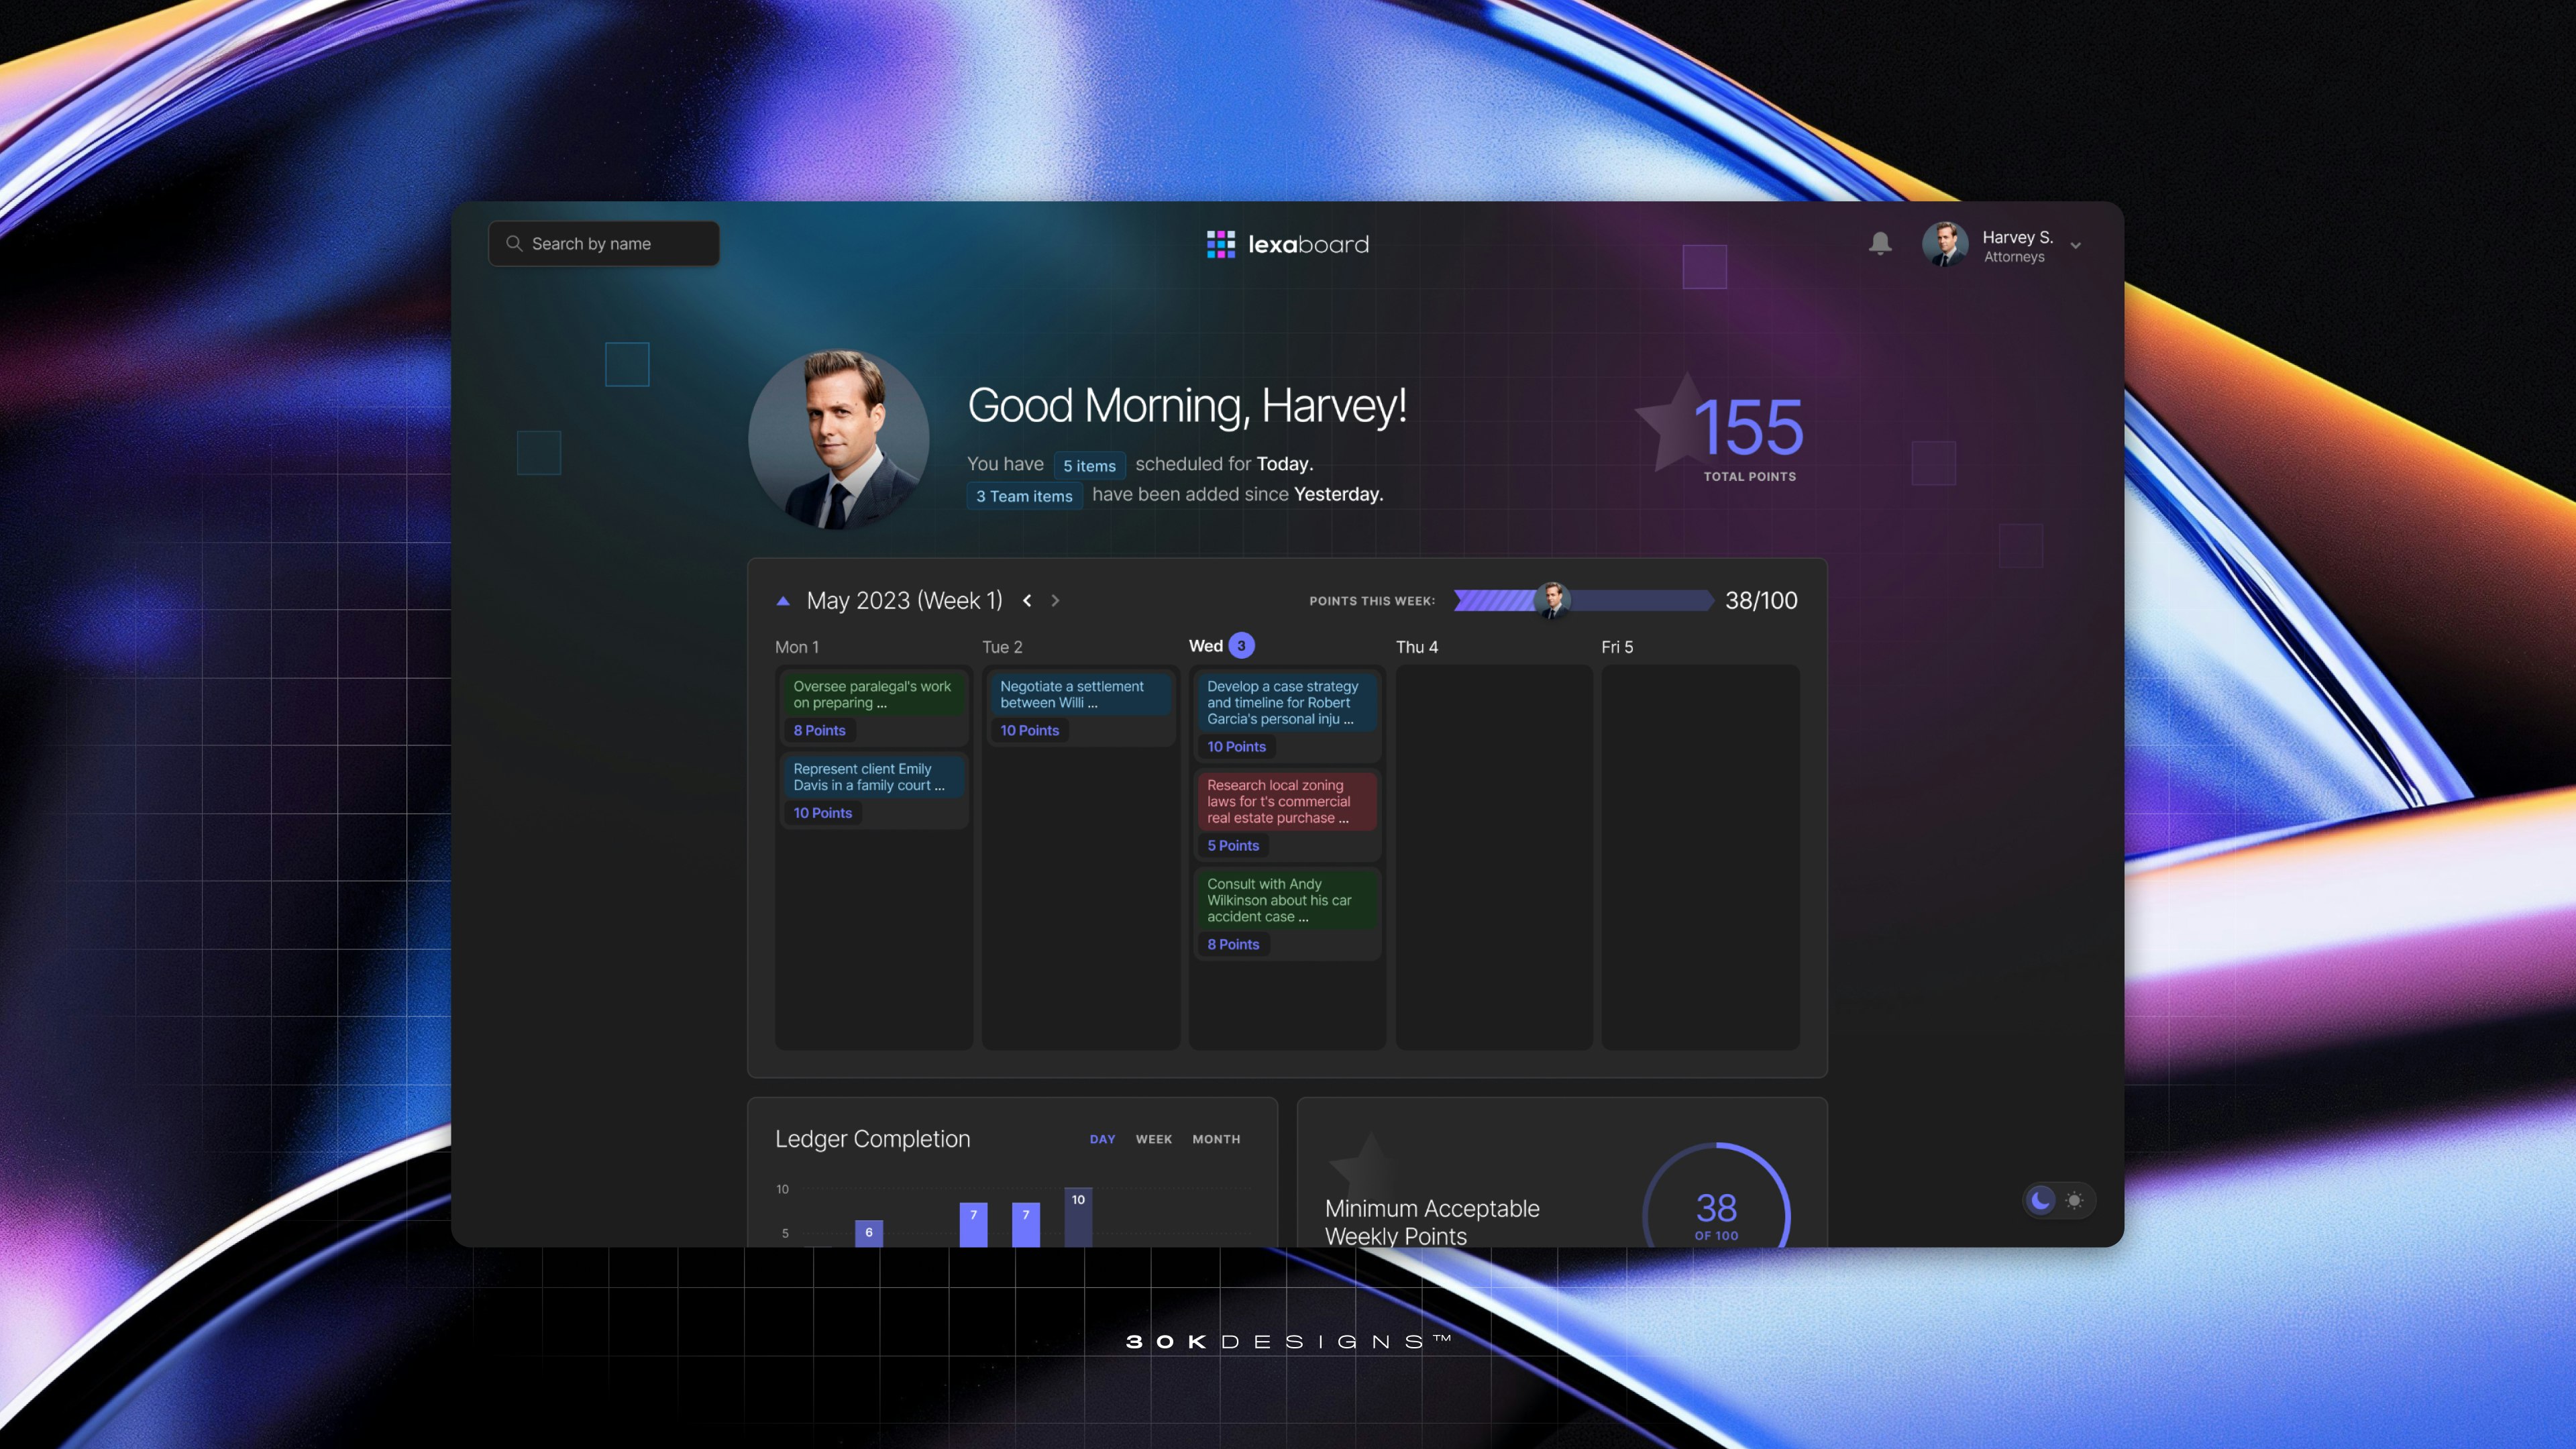2576x1449 pixels.
Task: Click the bar labeled 10 in ledger chart
Action: pyautogui.click(x=1078, y=1217)
